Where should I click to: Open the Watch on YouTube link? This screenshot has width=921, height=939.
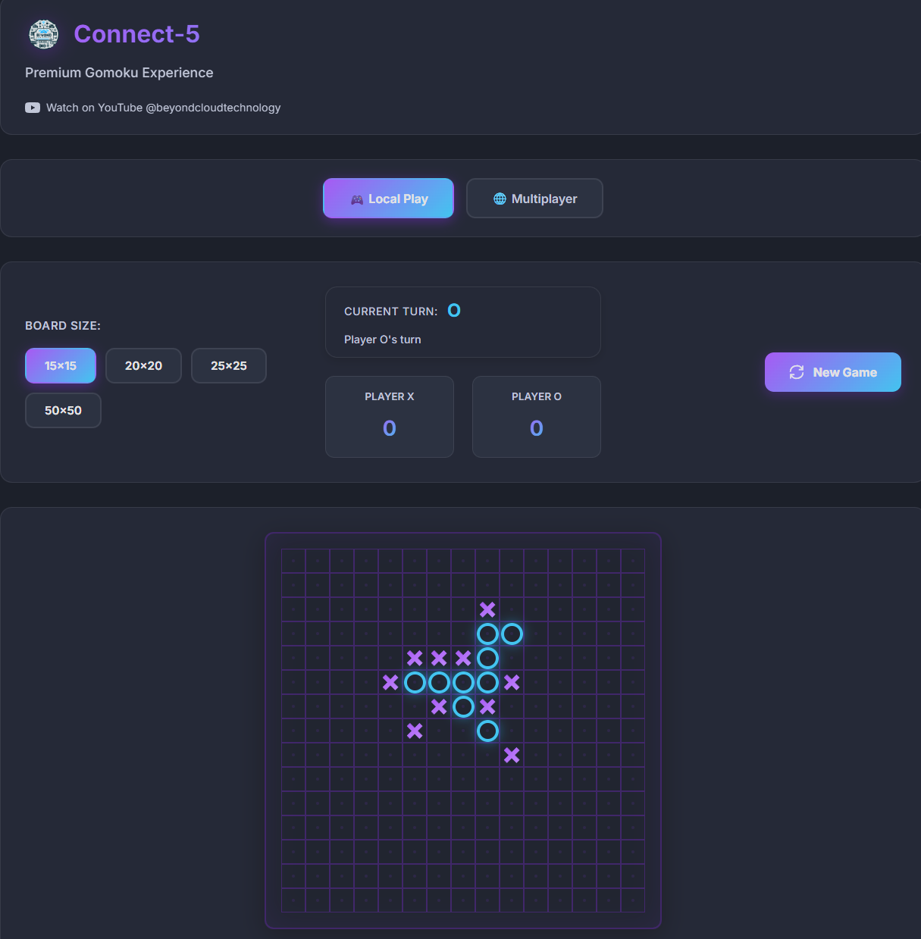[x=163, y=108]
